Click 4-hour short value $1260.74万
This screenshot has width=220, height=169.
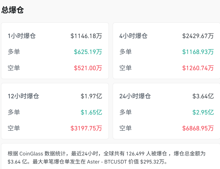click(198, 68)
